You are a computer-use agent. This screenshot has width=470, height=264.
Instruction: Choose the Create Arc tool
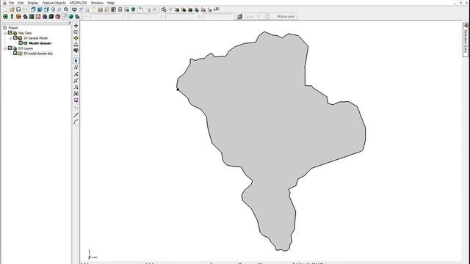point(76,122)
